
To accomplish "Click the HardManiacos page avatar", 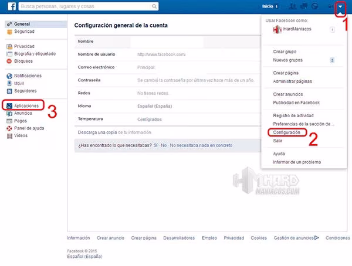I will (x=277, y=29).
